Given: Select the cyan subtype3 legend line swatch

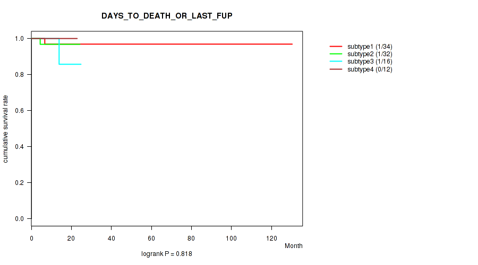Looking at the screenshot, I should click(336, 62).
